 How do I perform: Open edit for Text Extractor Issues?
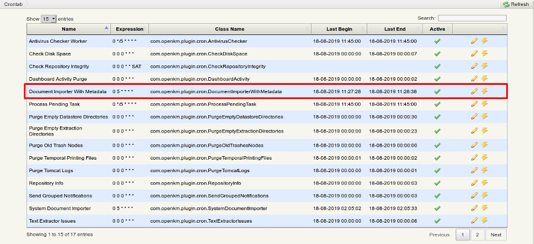coord(473,220)
